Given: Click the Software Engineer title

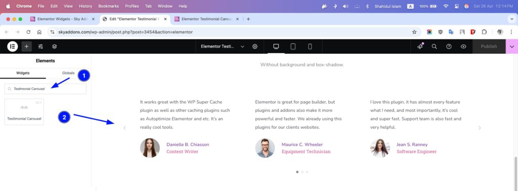Looking at the screenshot, I should coord(417,152).
